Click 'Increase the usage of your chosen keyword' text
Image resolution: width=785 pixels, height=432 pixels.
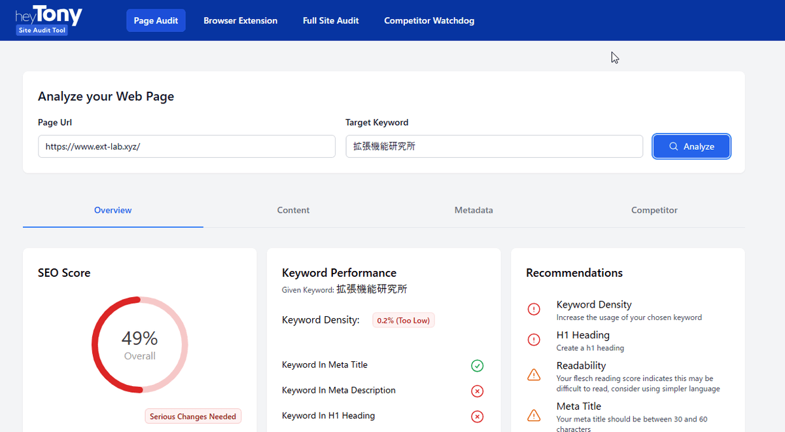[x=629, y=317]
